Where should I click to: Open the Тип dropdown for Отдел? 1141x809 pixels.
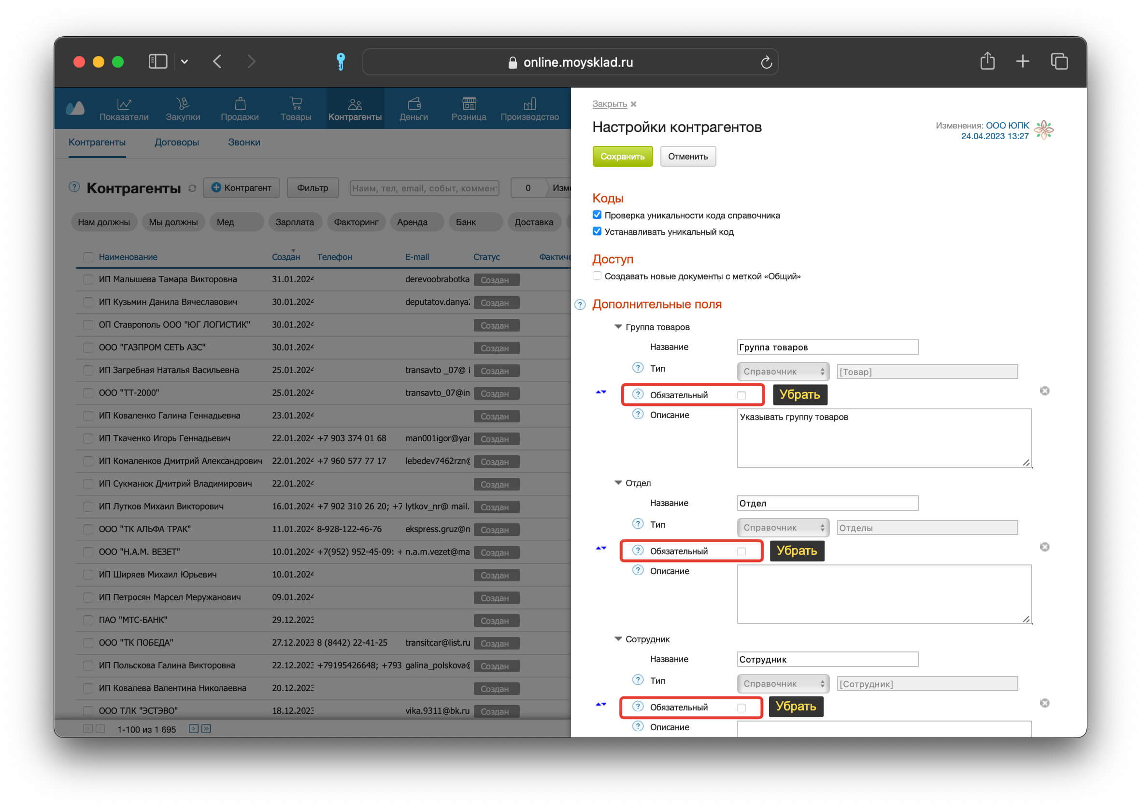783,528
